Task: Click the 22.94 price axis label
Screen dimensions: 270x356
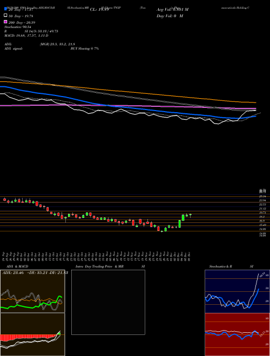Action: point(262,200)
